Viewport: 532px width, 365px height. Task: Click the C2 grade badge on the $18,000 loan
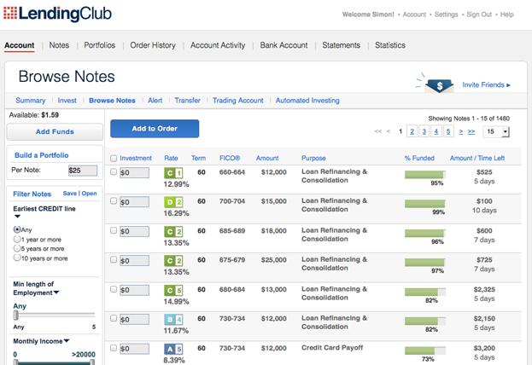pos(173,232)
